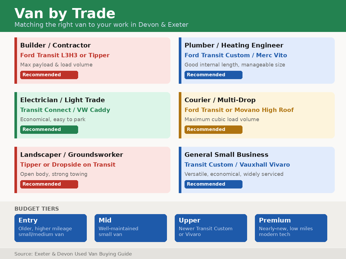The width and height of the screenshot is (346, 259).
Task: Click Ford Transit L3H3 or Tipper link
Action: (x=65, y=55)
